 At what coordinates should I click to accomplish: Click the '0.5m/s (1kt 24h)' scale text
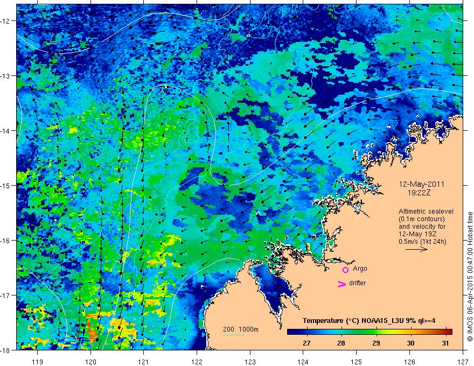[x=422, y=242]
